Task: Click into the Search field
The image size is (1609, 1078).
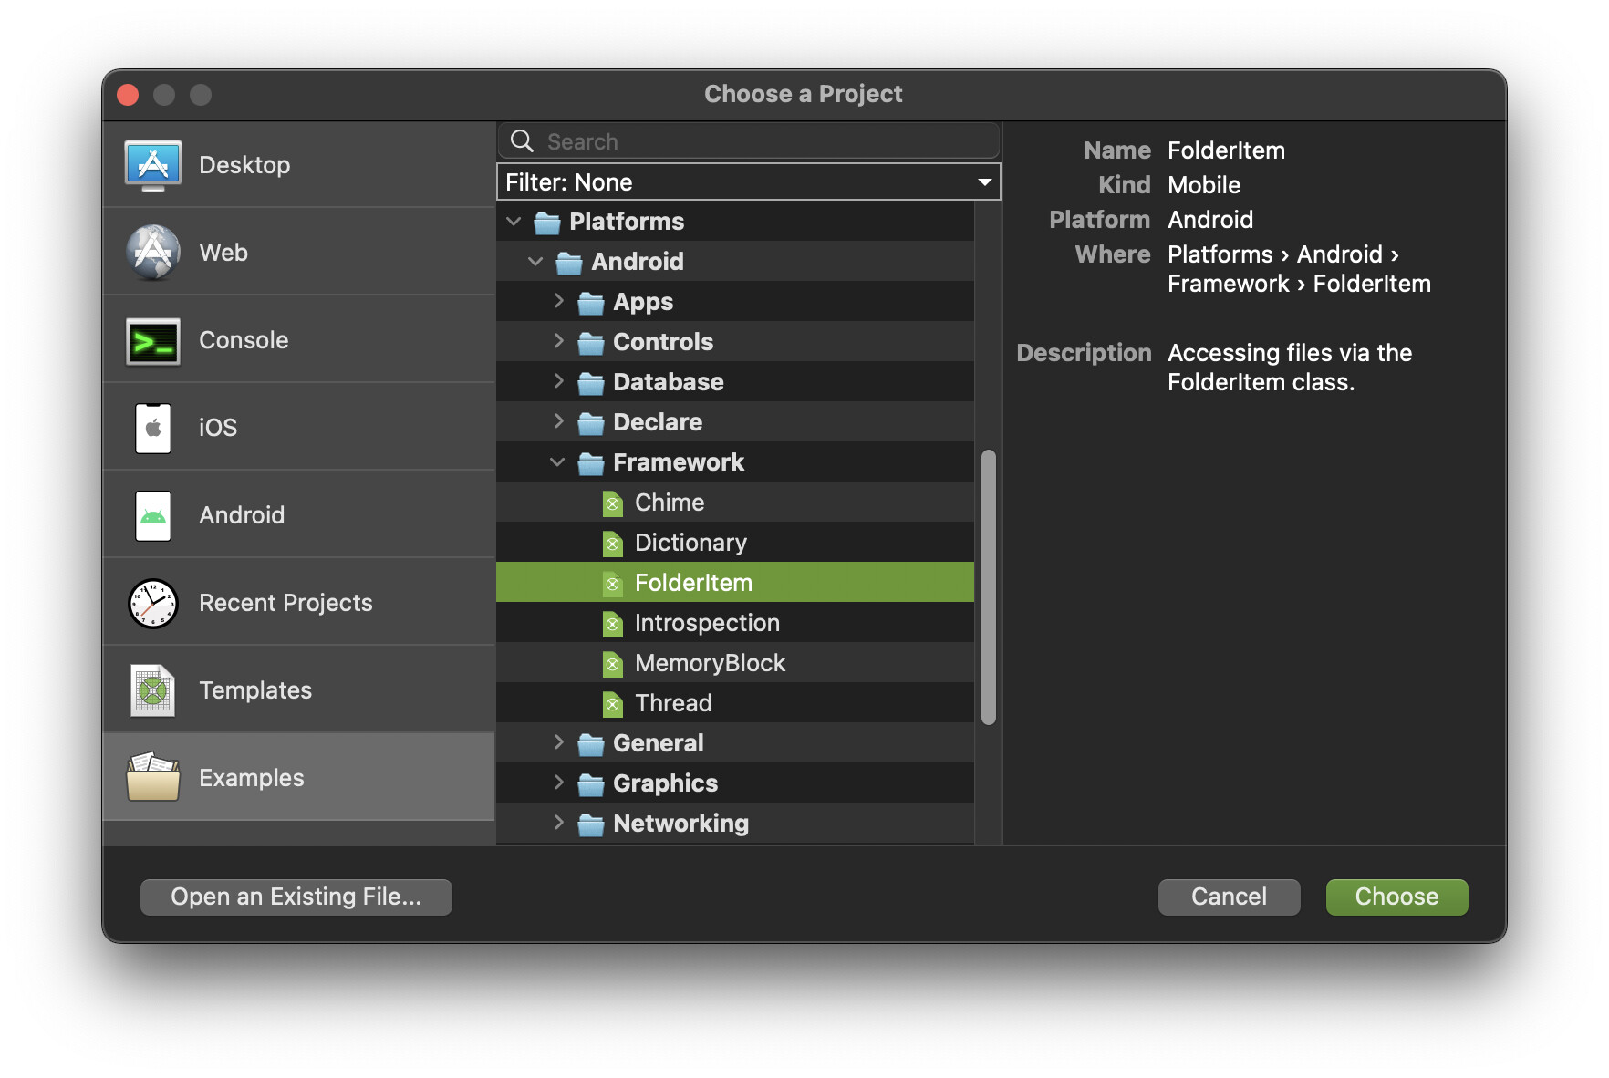Action: click(749, 141)
